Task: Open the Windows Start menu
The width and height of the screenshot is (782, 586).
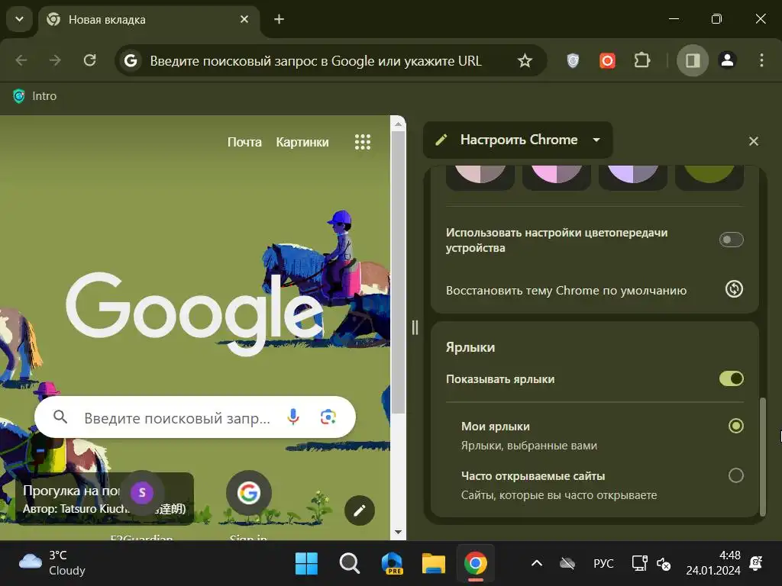Action: point(306,564)
